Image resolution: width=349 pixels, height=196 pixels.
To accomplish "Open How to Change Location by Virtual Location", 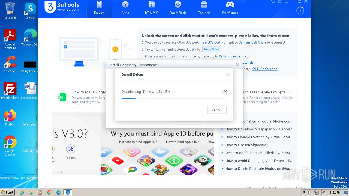I will pos(259,137).
